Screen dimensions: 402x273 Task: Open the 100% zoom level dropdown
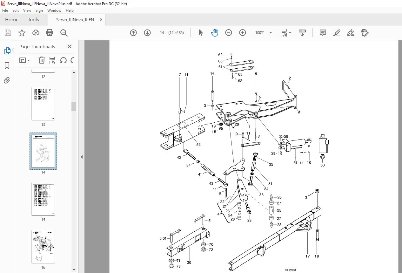[264, 33]
